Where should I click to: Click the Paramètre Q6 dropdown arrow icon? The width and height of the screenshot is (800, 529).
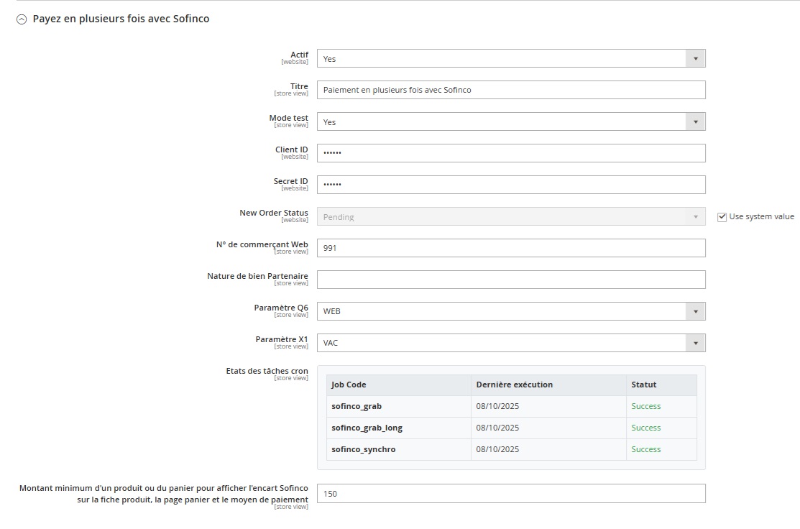[695, 311]
